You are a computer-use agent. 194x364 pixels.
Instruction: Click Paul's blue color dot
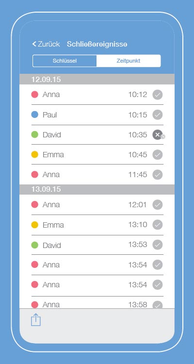(34, 115)
